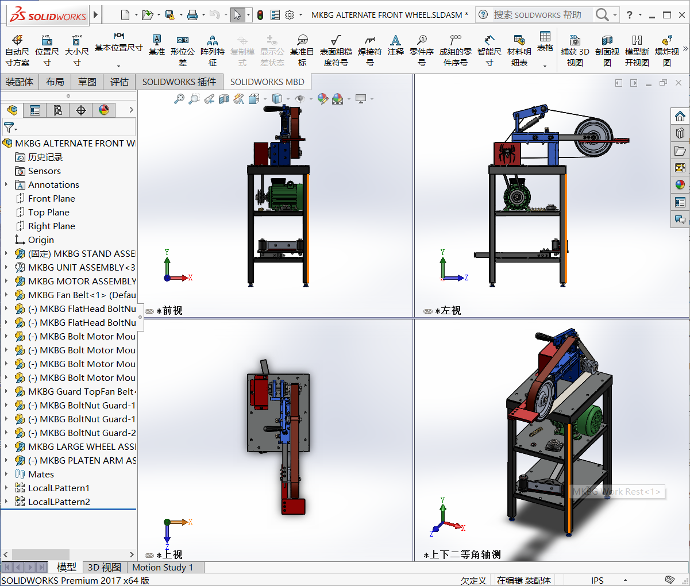Open ConfigurationManager tab icon

click(x=58, y=110)
